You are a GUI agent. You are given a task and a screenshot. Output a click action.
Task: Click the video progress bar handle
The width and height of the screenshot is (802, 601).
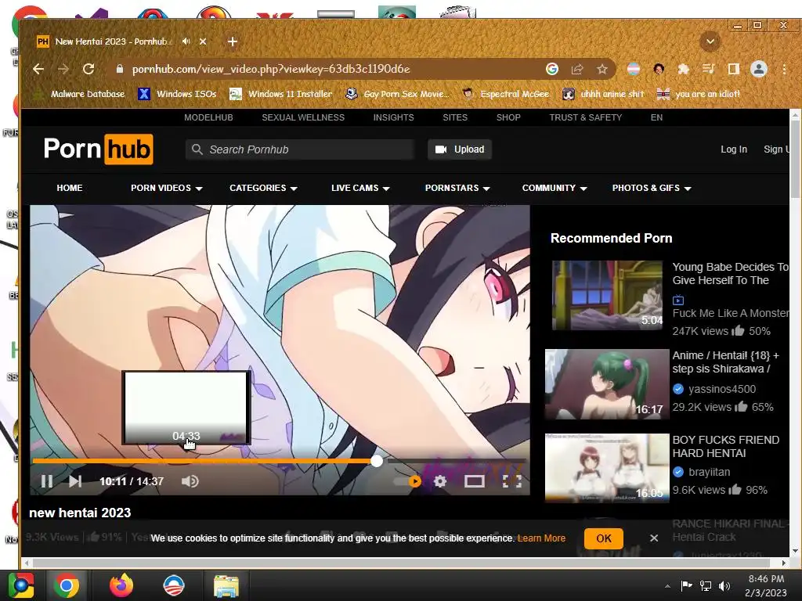[x=377, y=461]
